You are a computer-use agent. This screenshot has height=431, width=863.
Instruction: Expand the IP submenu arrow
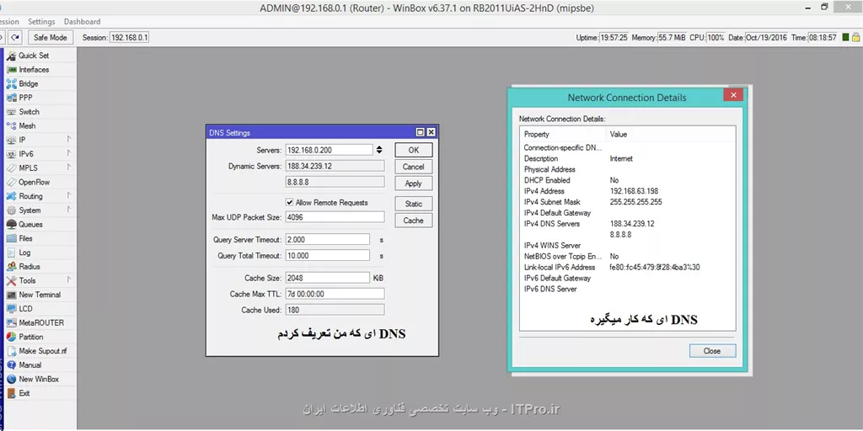69,140
